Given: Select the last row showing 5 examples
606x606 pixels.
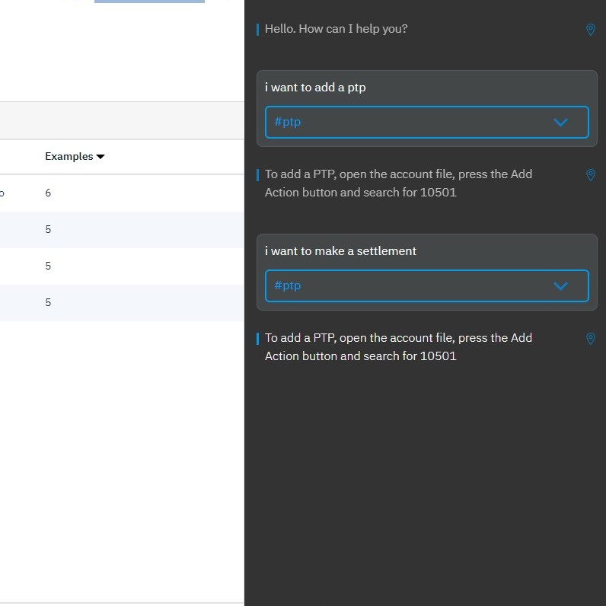Looking at the screenshot, I should tap(122, 303).
